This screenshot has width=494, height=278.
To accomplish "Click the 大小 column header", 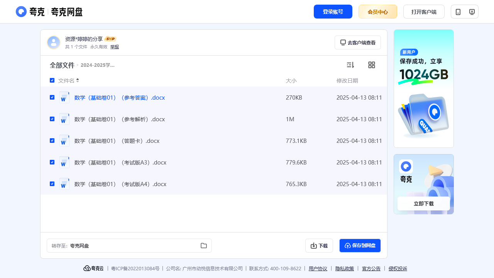I will point(291,81).
